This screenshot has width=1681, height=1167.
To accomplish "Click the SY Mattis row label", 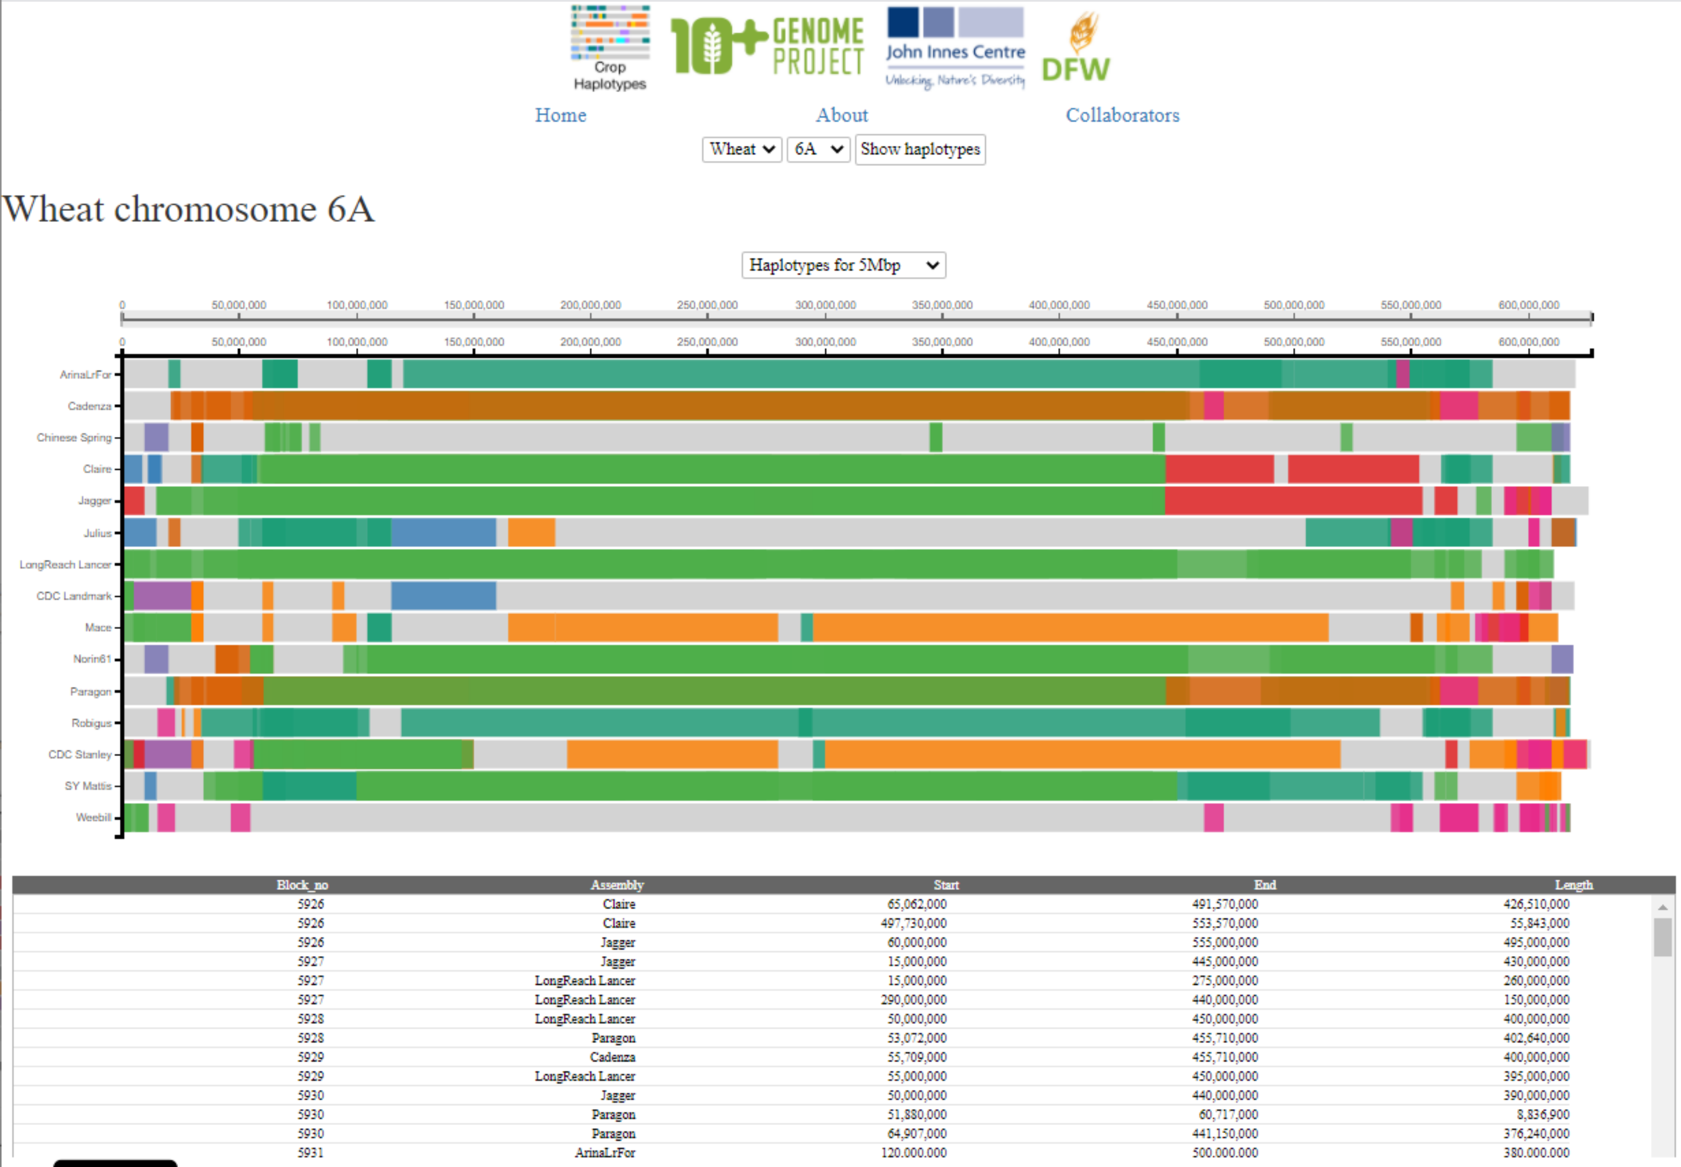I will click(x=87, y=785).
